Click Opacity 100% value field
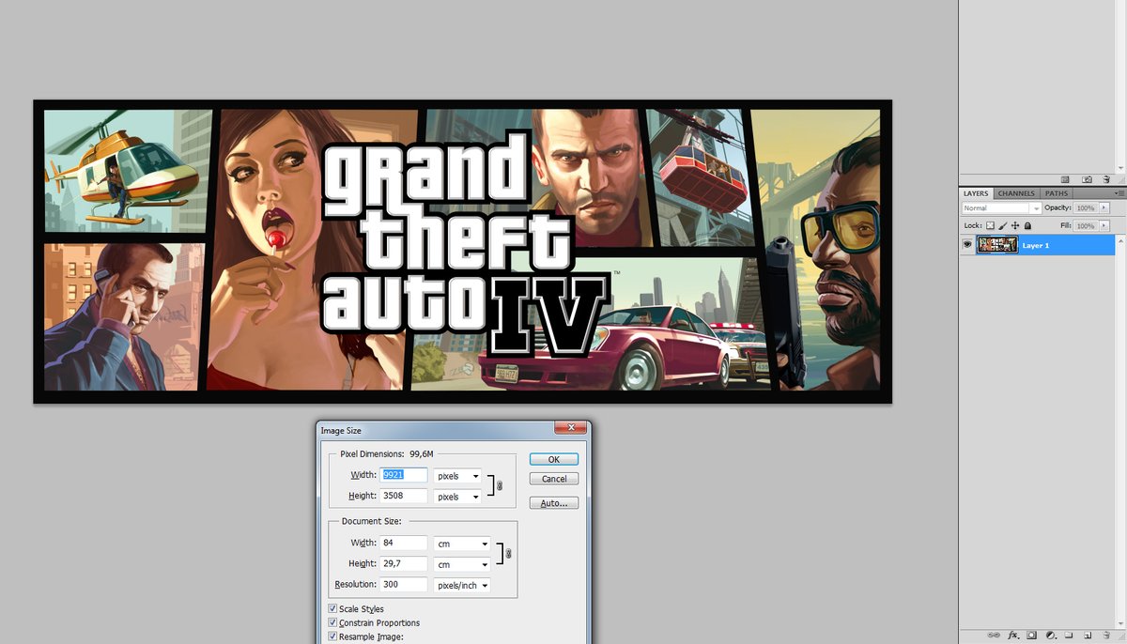Image resolution: width=1127 pixels, height=644 pixels. click(x=1085, y=207)
